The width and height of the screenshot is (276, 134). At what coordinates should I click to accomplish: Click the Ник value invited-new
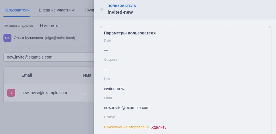pos(114,89)
